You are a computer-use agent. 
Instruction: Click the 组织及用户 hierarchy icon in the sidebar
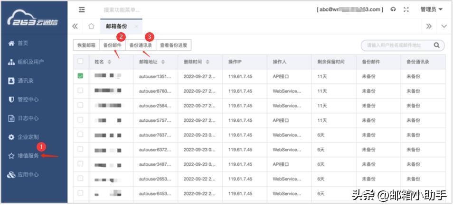(x=11, y=62)
